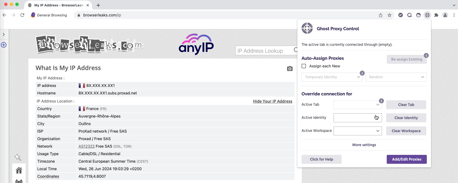Click the camera screenshot icon
Screen dimensions: 458x183
click(x=290, y=69)
